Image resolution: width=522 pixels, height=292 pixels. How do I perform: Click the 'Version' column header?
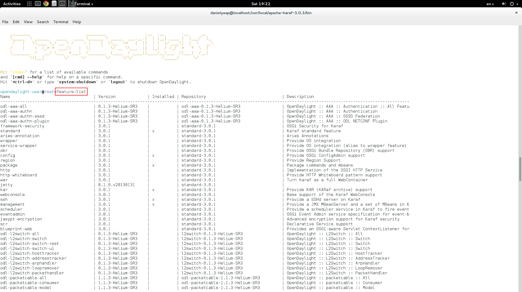coord(107,97)
